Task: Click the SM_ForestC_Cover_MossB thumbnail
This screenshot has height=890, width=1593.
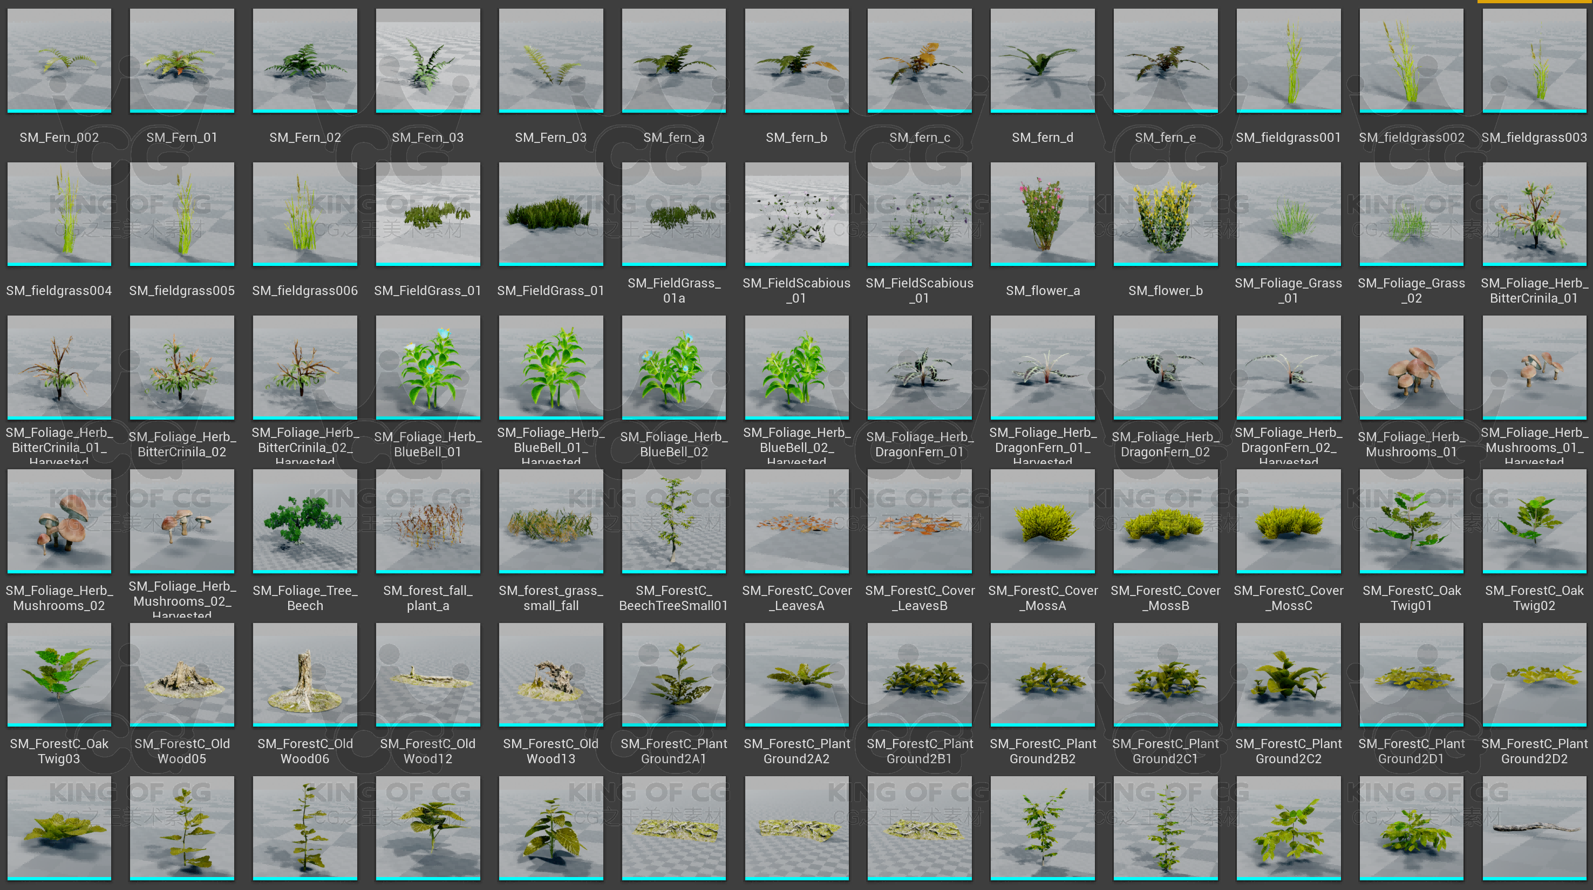Action: point(1165,521)
